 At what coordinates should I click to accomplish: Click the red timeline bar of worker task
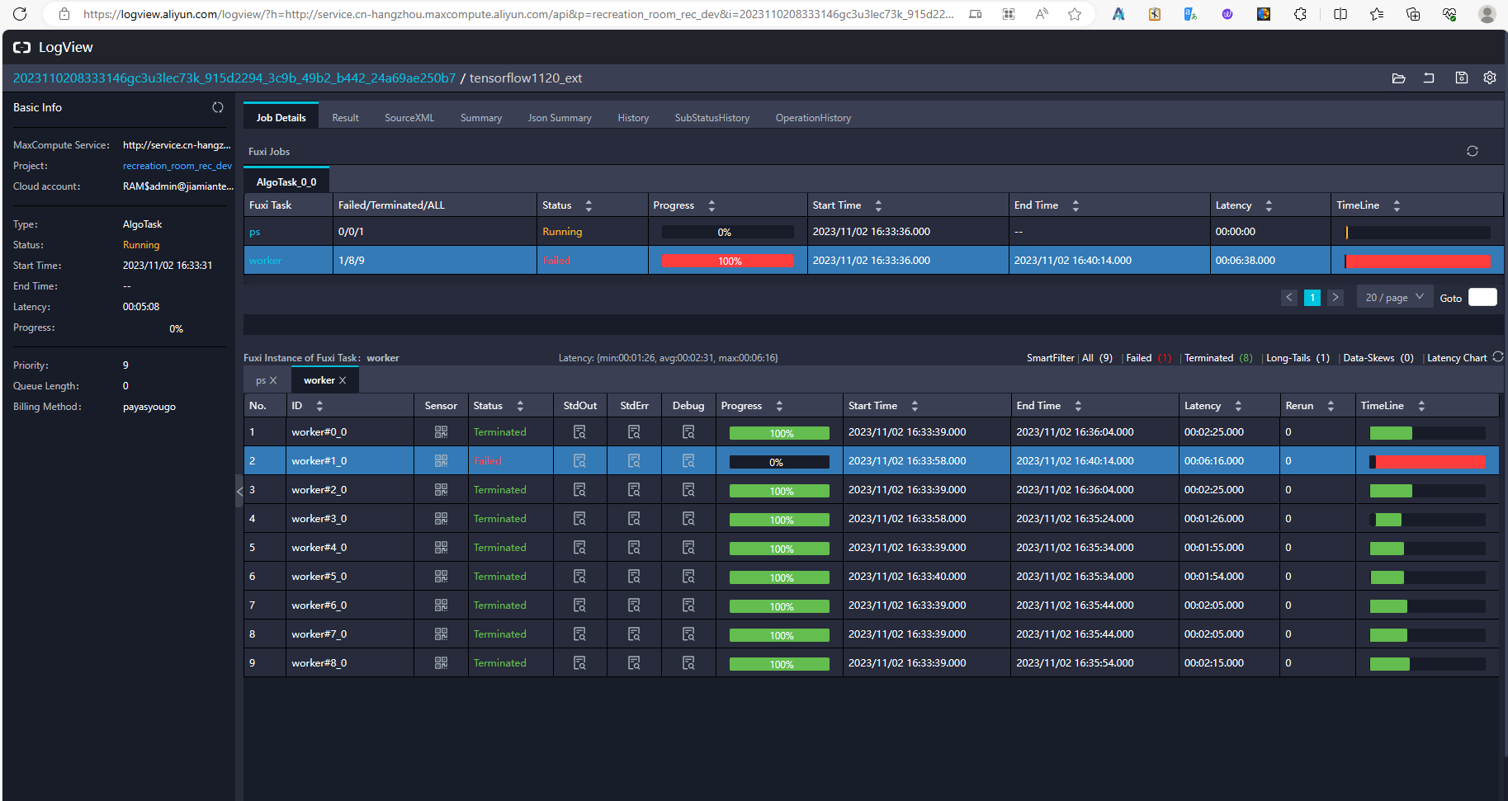coord(1418,261)
